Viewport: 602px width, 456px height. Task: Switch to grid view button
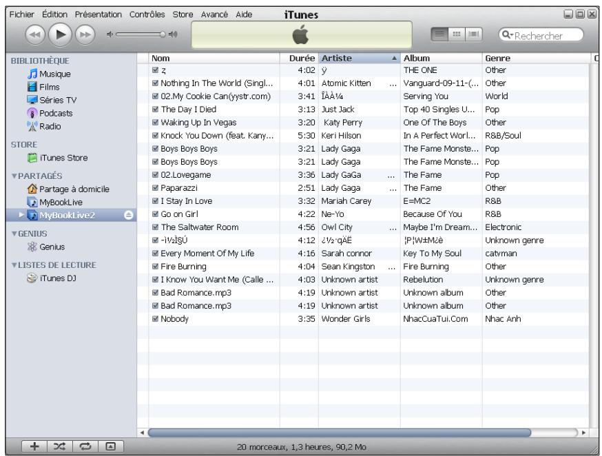coord(457,34)
